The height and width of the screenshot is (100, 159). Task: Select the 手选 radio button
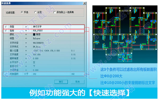[x=22, y=12]
